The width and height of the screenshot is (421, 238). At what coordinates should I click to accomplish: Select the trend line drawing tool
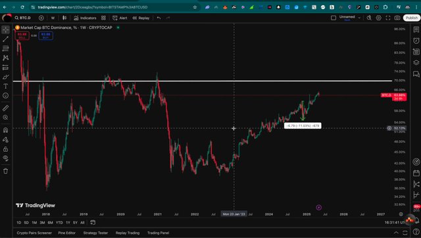[6, 39]
